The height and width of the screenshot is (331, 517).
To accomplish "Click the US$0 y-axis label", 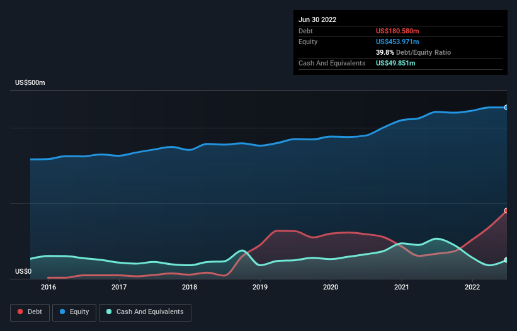I will coord(23,271).
